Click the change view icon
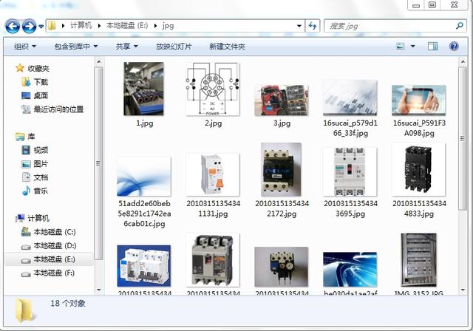The image size is (473, 331). click(x=400, y=47)
